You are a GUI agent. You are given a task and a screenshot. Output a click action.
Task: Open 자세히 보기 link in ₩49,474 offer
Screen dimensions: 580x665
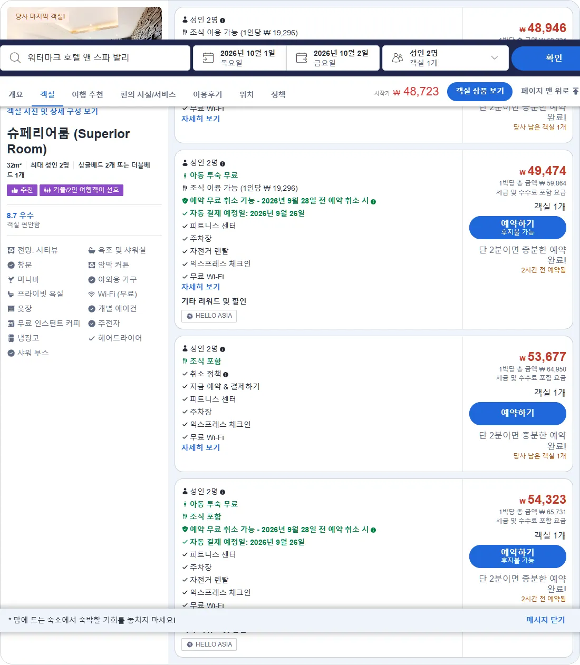click(x=201, y=287)
